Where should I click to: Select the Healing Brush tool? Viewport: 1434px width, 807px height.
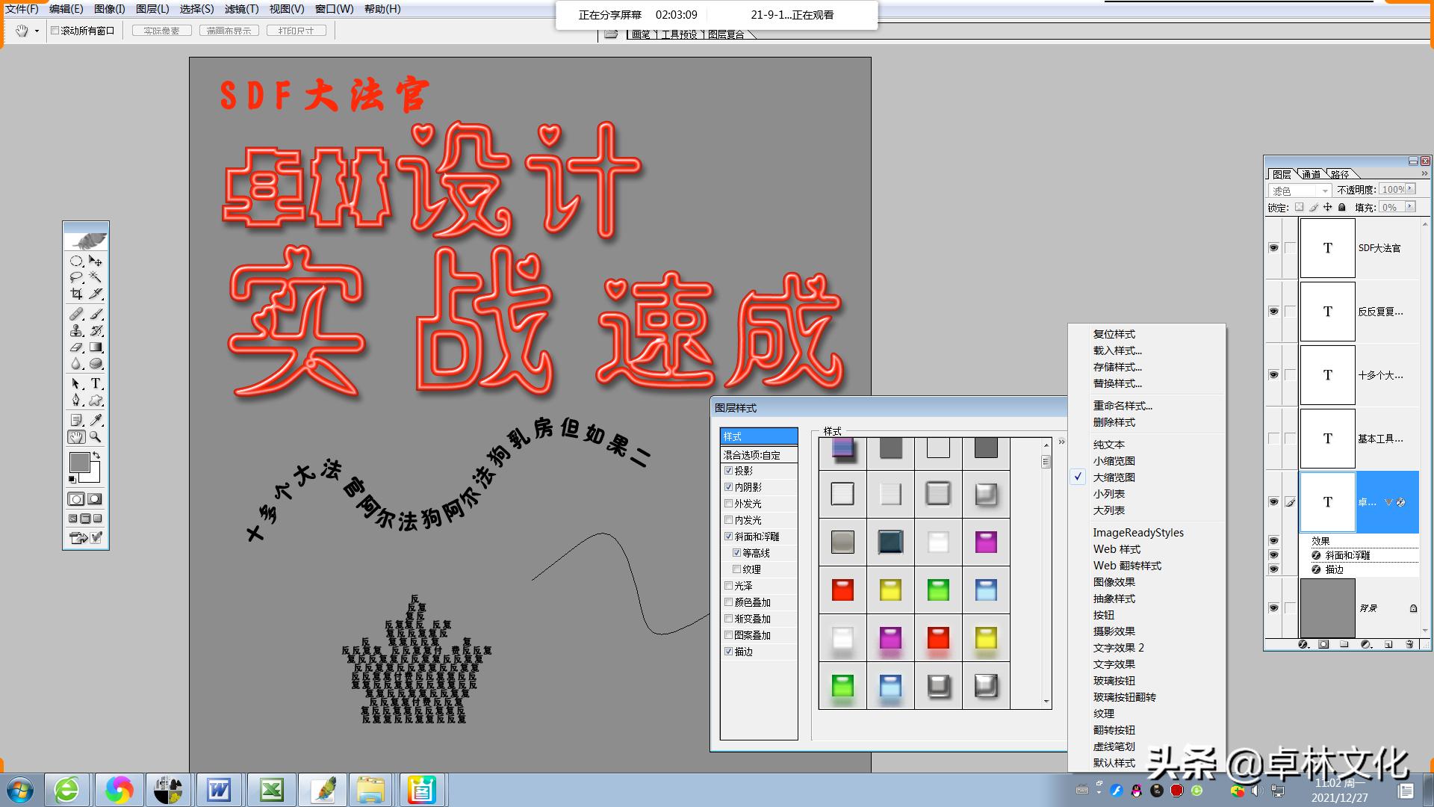click(76, 314)
